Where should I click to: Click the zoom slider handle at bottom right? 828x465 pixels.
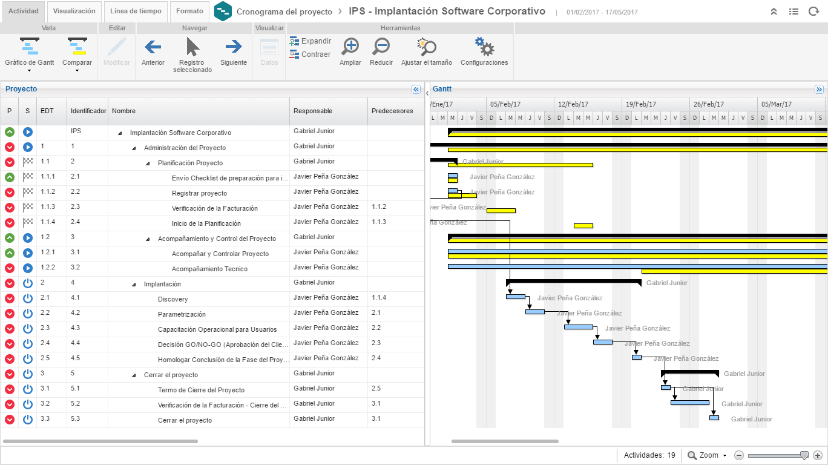(x=804, y=455)
